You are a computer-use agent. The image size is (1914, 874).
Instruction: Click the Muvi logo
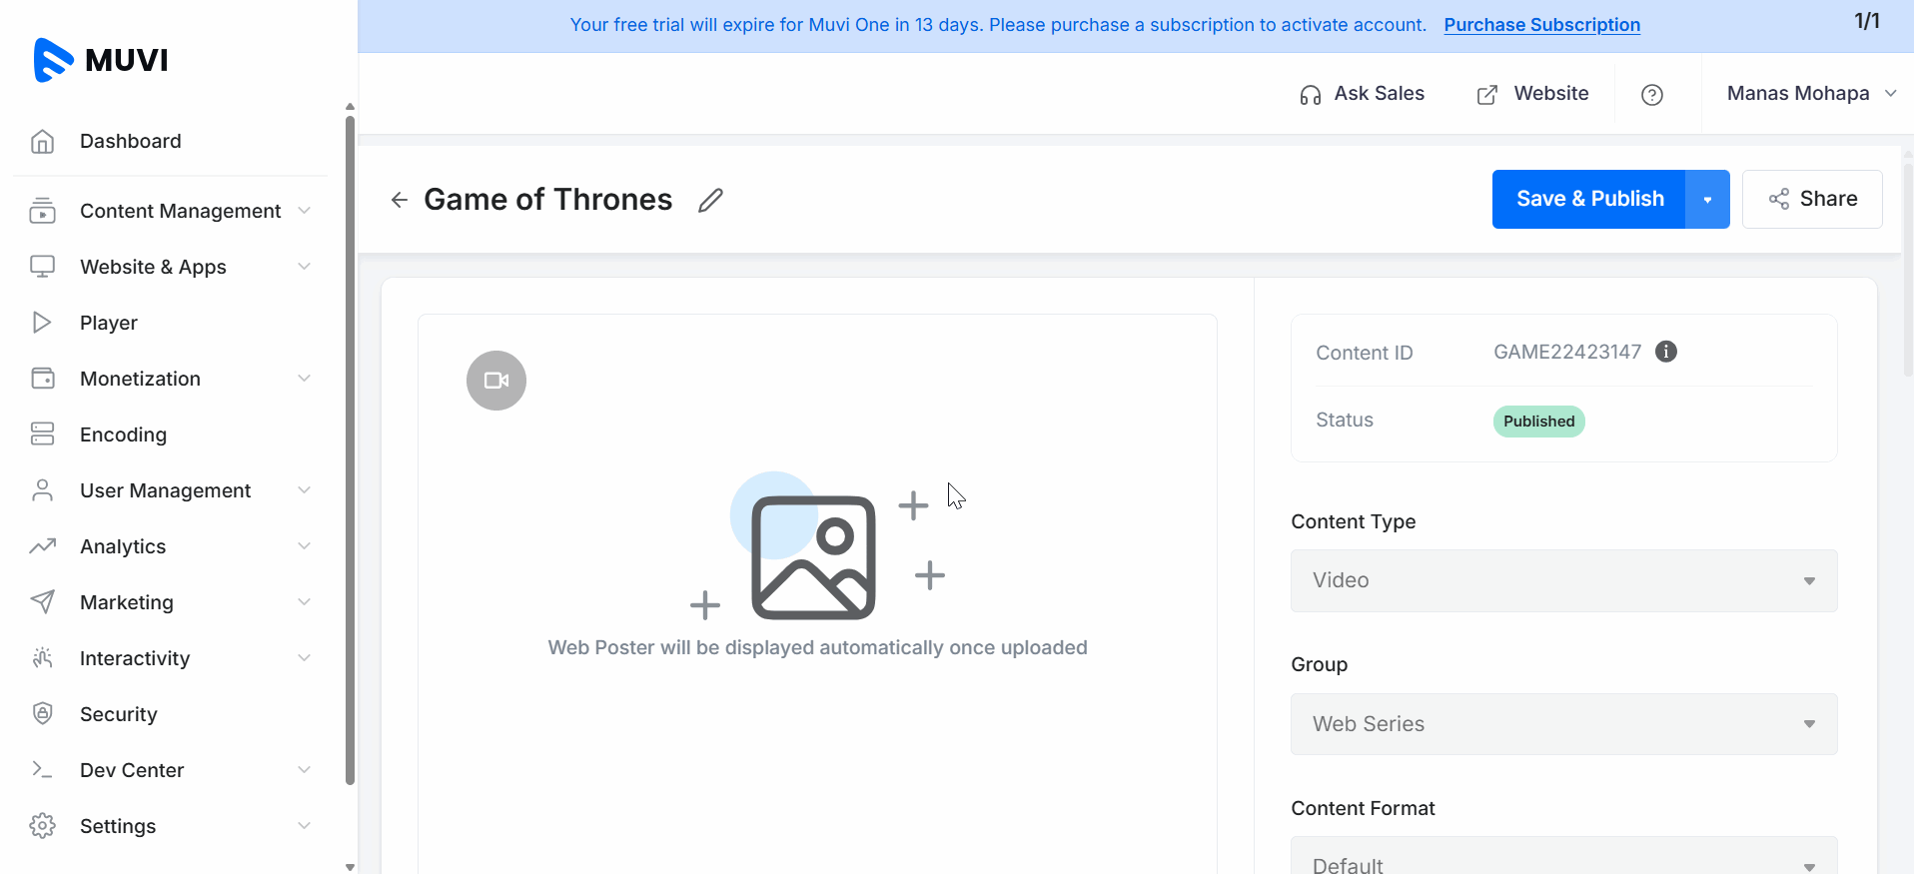[x=101, y=60]
